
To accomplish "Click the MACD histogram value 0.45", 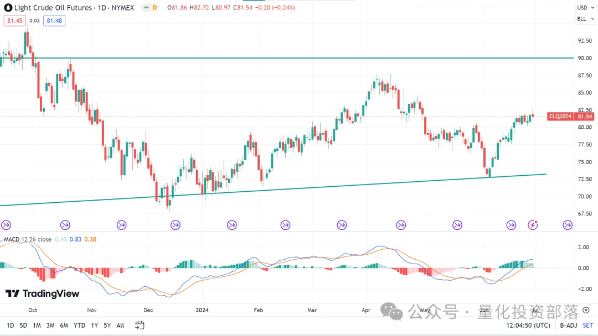I will pyautogui.click(x=61, y=239).
